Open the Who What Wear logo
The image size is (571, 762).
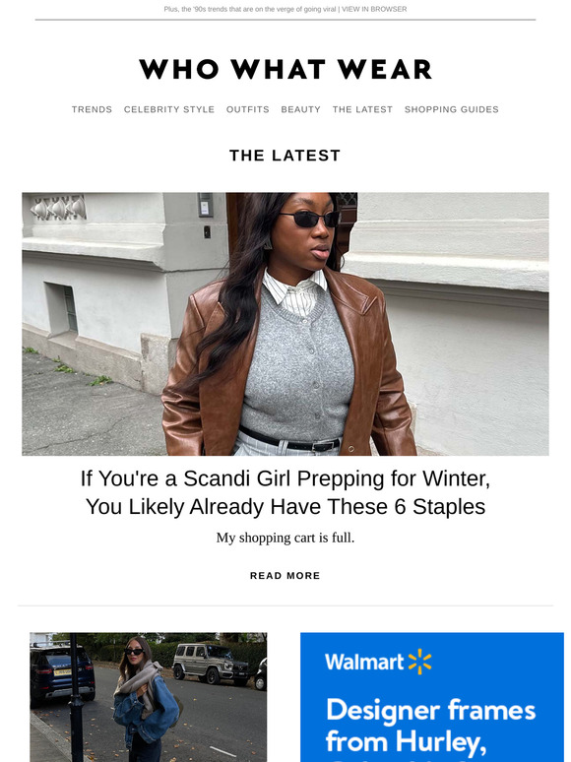(x=285, y=69)
